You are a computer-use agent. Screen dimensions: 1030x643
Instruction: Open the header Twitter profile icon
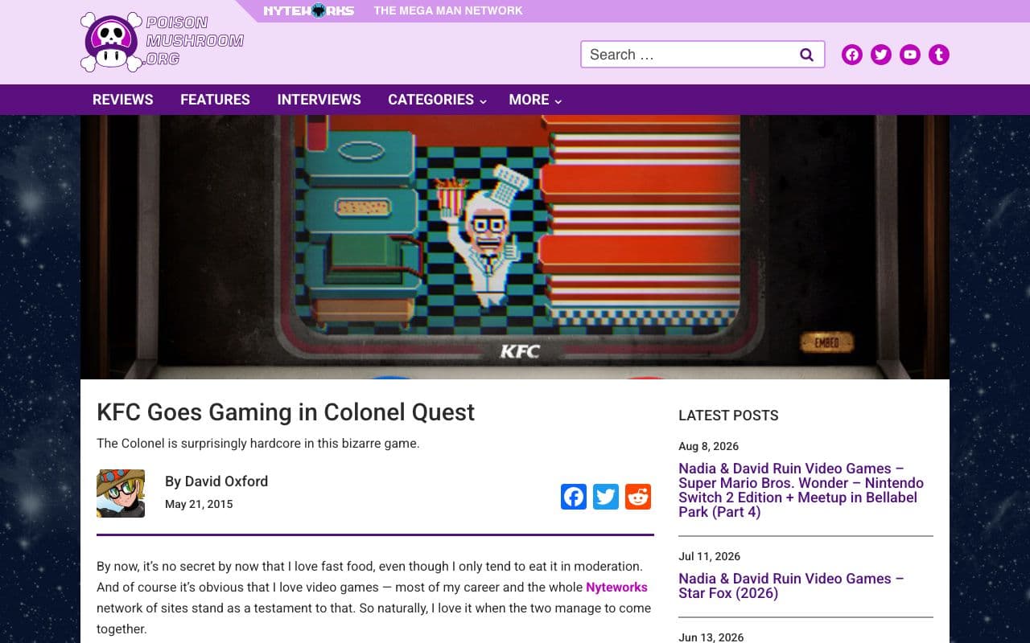pyautogui.click(x=881, y=55)
